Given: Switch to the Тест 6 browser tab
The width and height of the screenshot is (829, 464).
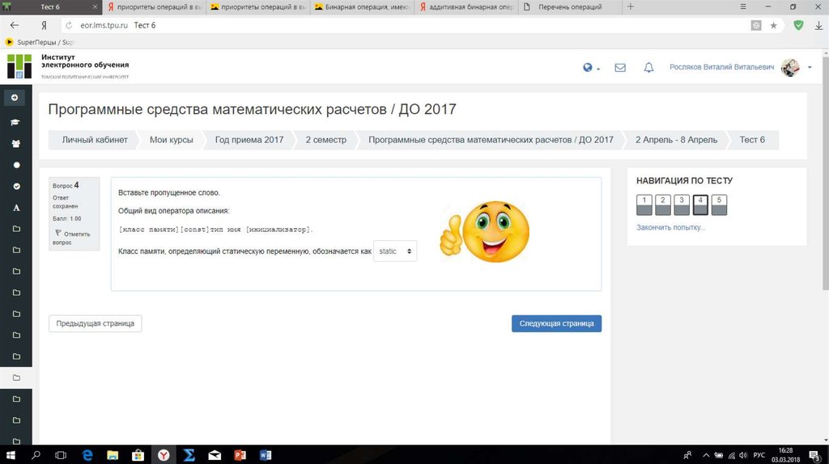Looking at the screenshot, I should click(51, 6).
